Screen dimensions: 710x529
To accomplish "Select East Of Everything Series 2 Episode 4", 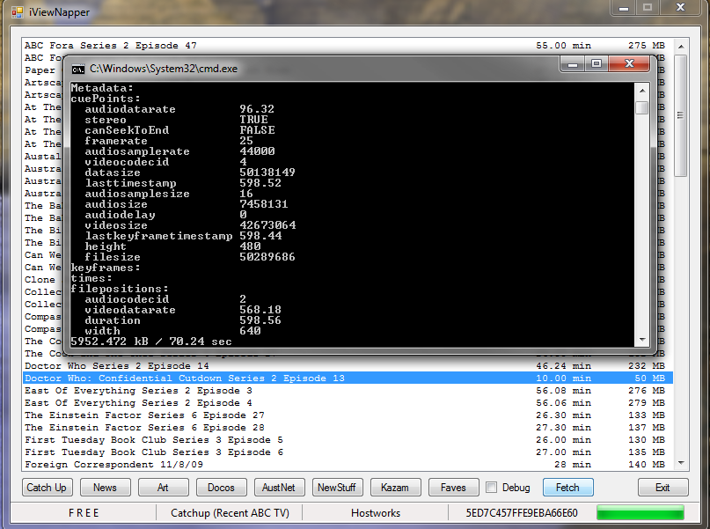I will pyautogui.click(x=348, y=402).
